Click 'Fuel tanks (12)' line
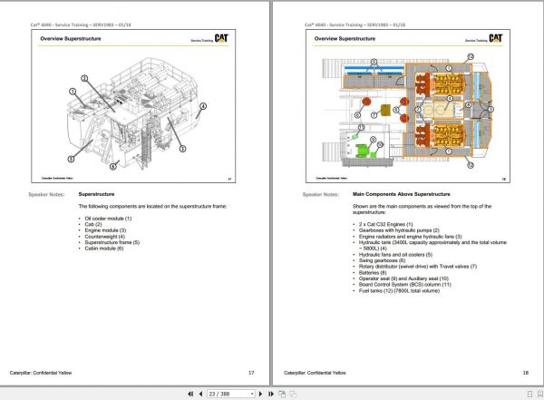The height and width of the screenshot is (400, 544). 399,290
